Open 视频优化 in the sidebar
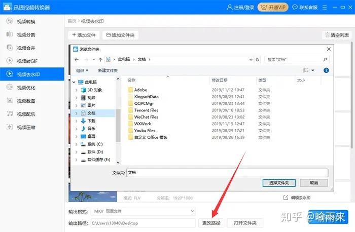 click(x=26, y=88)
